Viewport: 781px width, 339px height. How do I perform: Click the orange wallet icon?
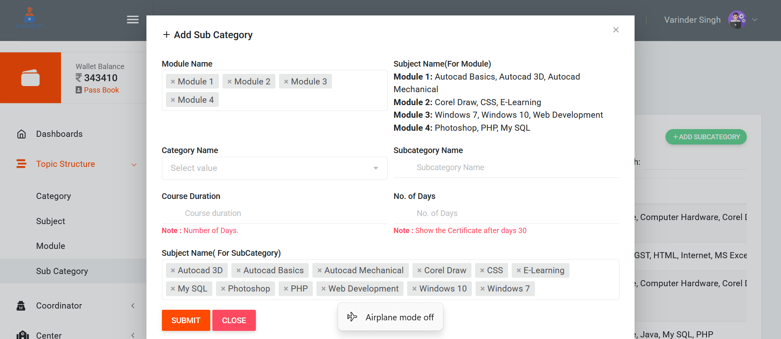pos(31,78)
